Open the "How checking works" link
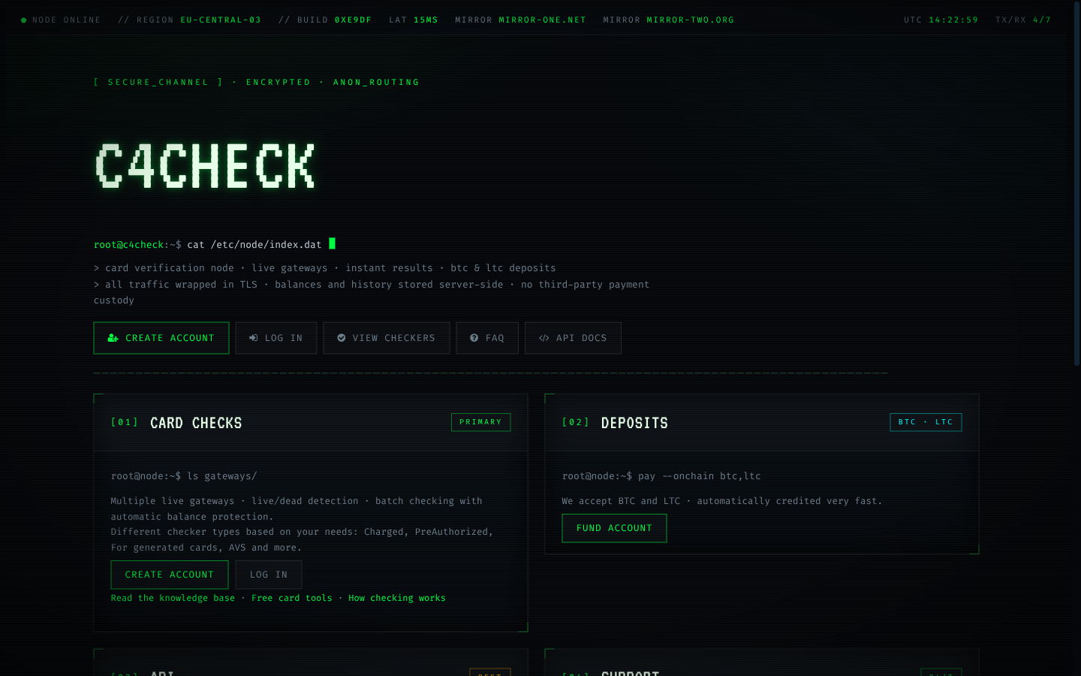 click(x=397, y=598)
